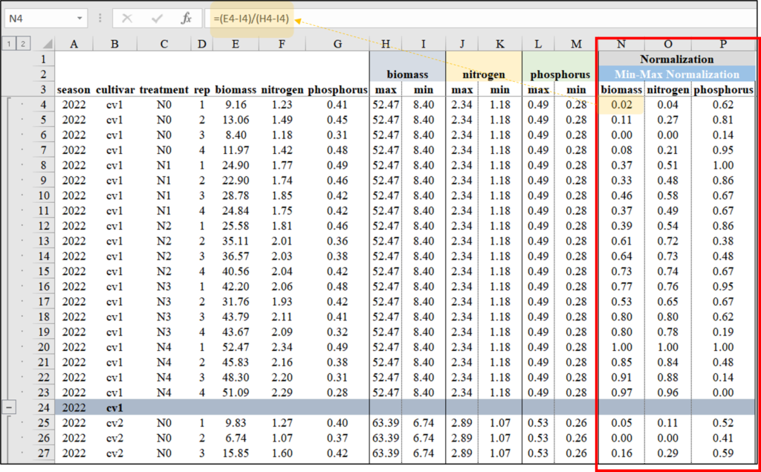Click the formula text =(E4-I4)/(H4-I4)

click(x=250, y=19)
